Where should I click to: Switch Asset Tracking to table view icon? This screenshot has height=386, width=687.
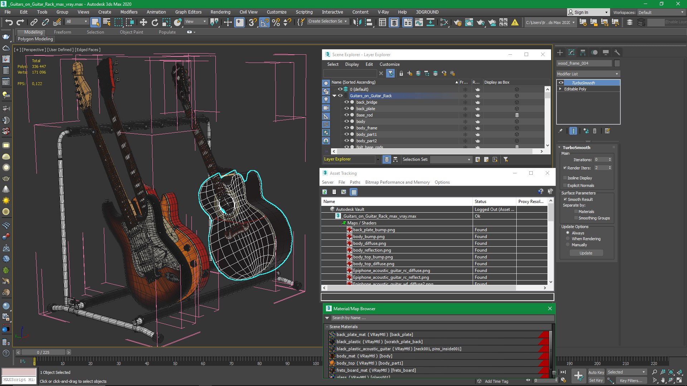354,192
